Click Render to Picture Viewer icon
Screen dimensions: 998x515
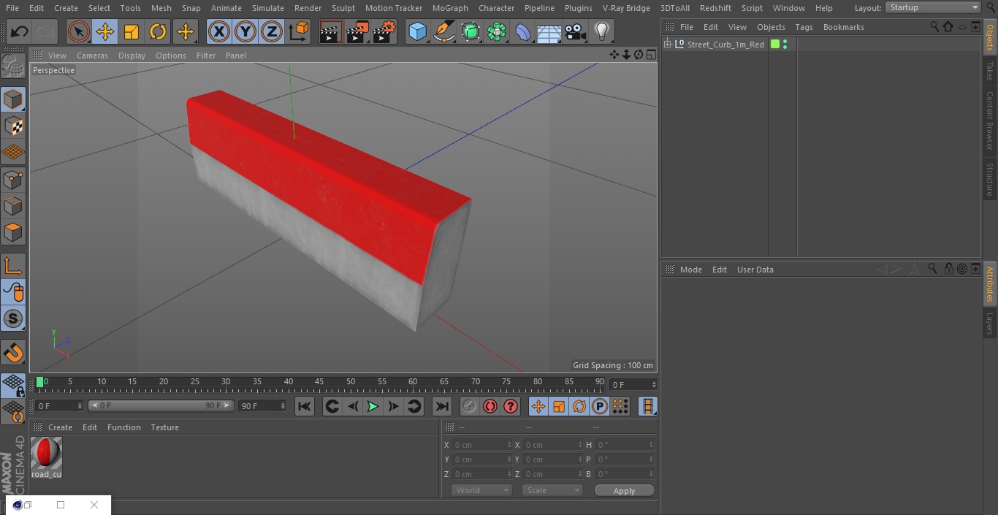(357, 32)
